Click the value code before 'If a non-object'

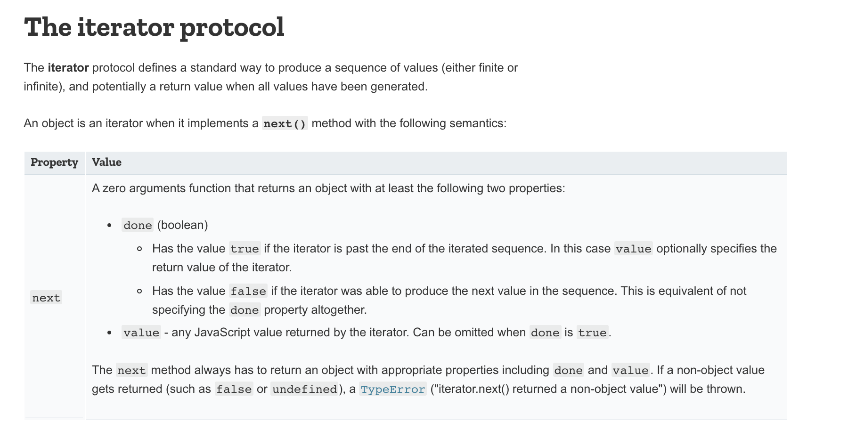[631, 370]
